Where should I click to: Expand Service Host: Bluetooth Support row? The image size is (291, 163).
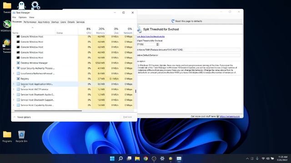14,100
